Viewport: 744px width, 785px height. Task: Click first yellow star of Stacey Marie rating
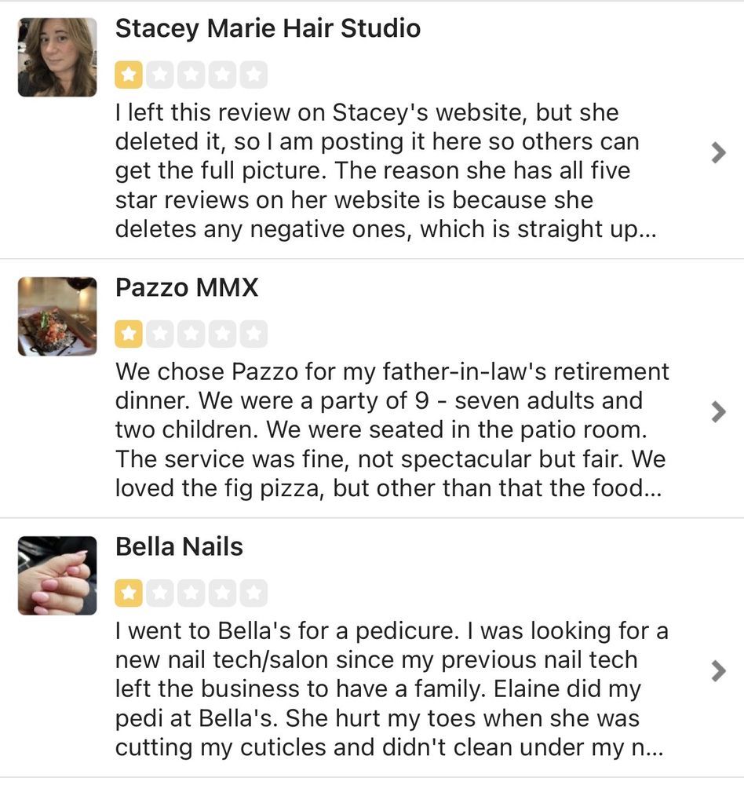click(x=128, y=75)
